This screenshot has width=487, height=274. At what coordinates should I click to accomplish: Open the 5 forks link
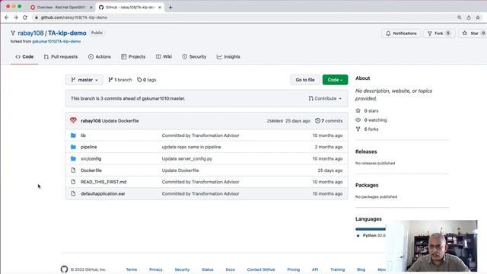coord(367,129)
